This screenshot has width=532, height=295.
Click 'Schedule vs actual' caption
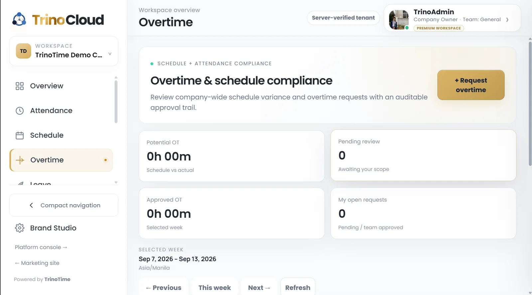click(x=170, y=170)
